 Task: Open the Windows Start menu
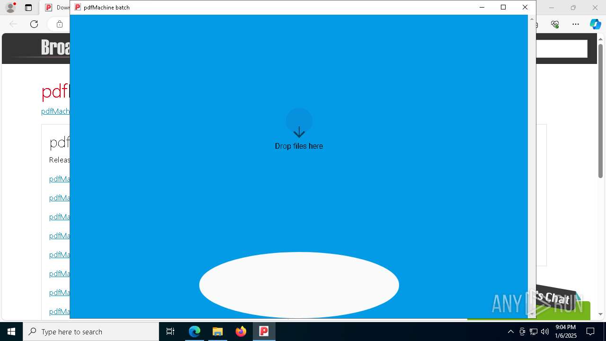(11, 332)
